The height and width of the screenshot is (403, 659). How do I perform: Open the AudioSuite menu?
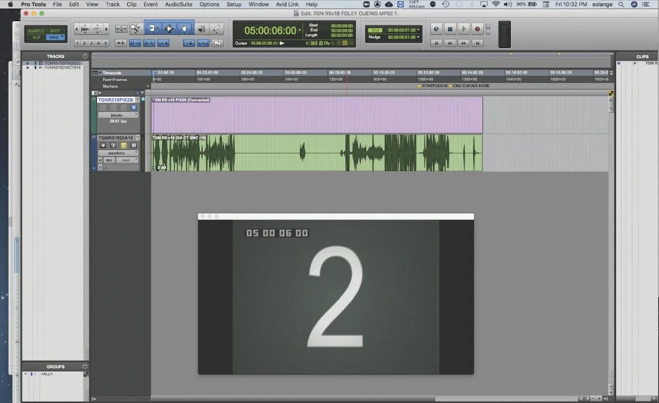pyautogui.click(x=179, y=4)
